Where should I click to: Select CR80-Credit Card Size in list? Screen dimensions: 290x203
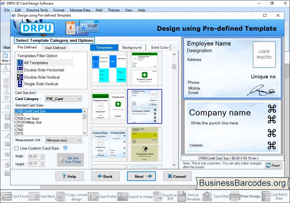(48, 111)
